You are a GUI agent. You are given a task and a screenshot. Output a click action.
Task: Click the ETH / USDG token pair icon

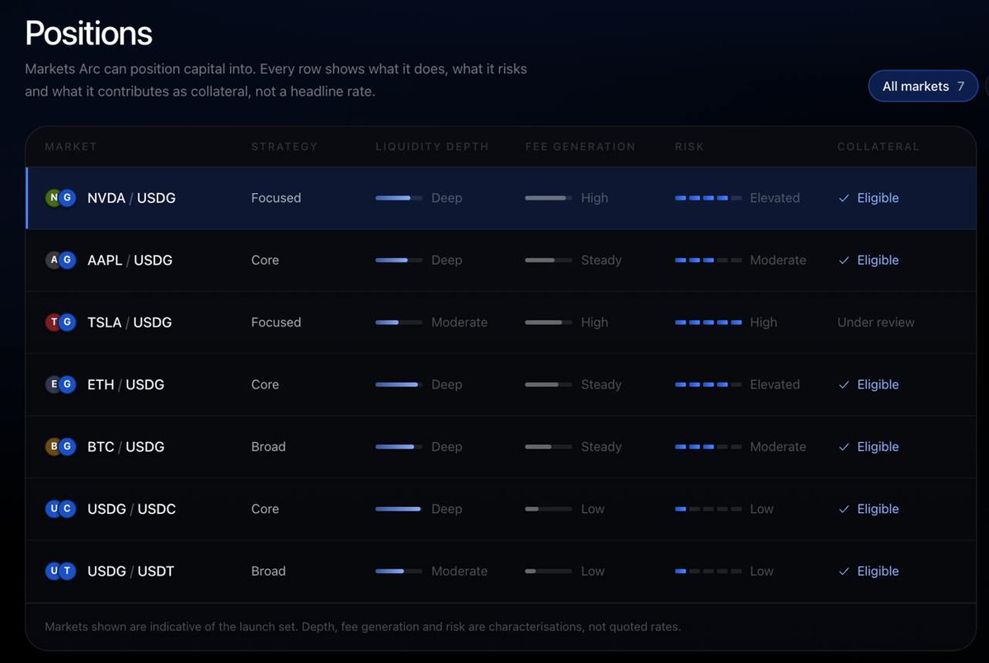(x=60, y=384)
